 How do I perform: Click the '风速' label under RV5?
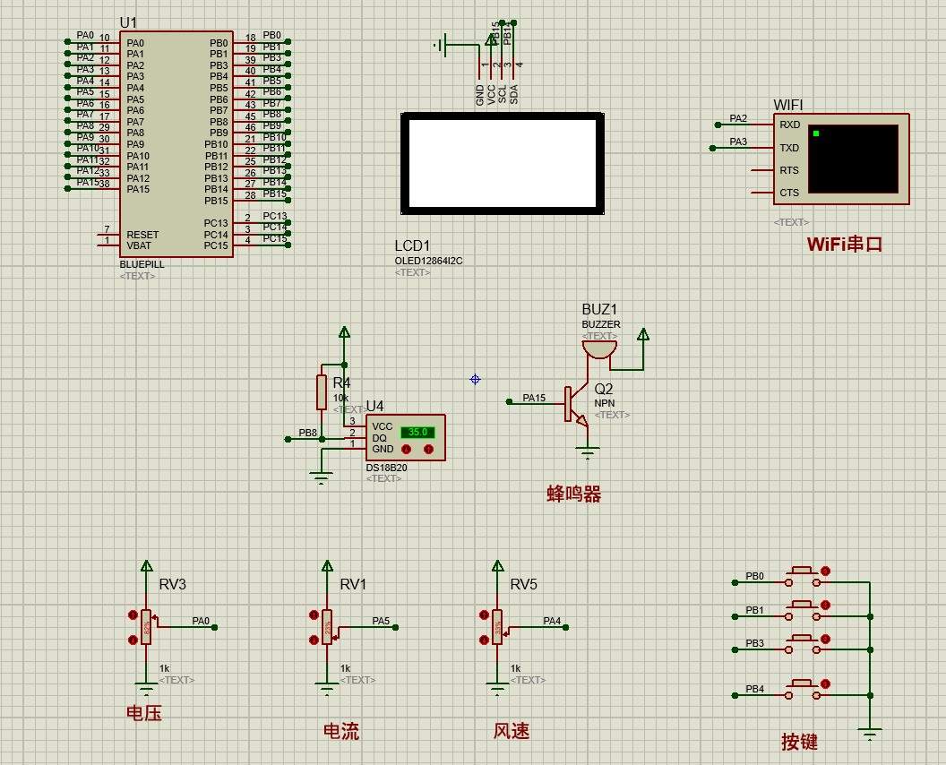click(x=511, y=731)
